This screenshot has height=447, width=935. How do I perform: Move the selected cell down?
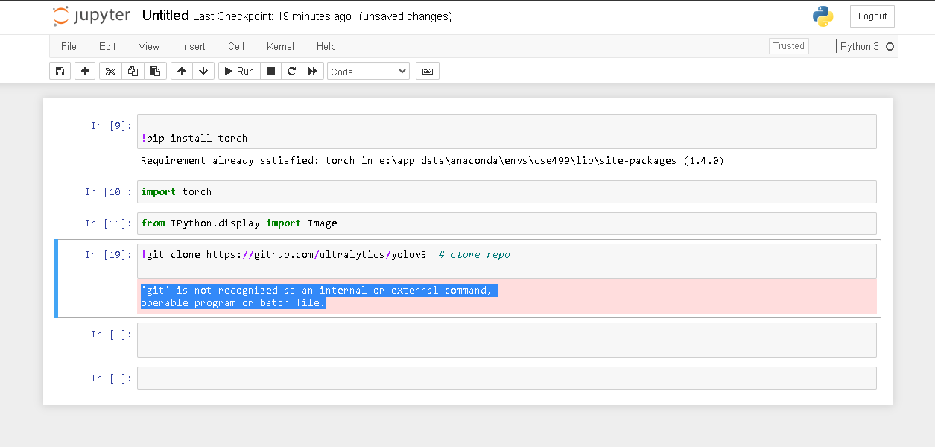click(203, 71)
